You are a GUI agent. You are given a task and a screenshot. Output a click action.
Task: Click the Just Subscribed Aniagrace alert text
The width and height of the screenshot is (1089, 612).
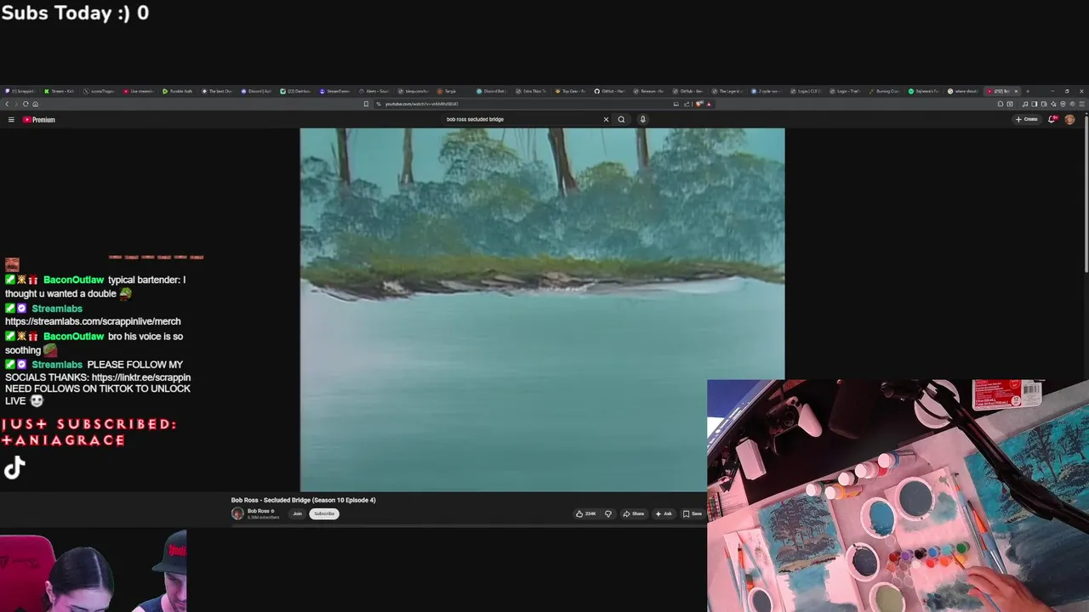(x=88, y=432)
